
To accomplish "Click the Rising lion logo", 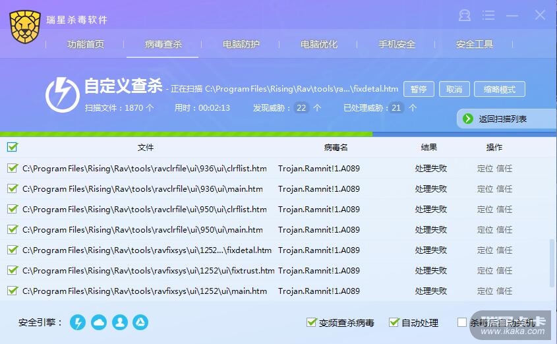I will pyautogui.click(x=25, y=26).
